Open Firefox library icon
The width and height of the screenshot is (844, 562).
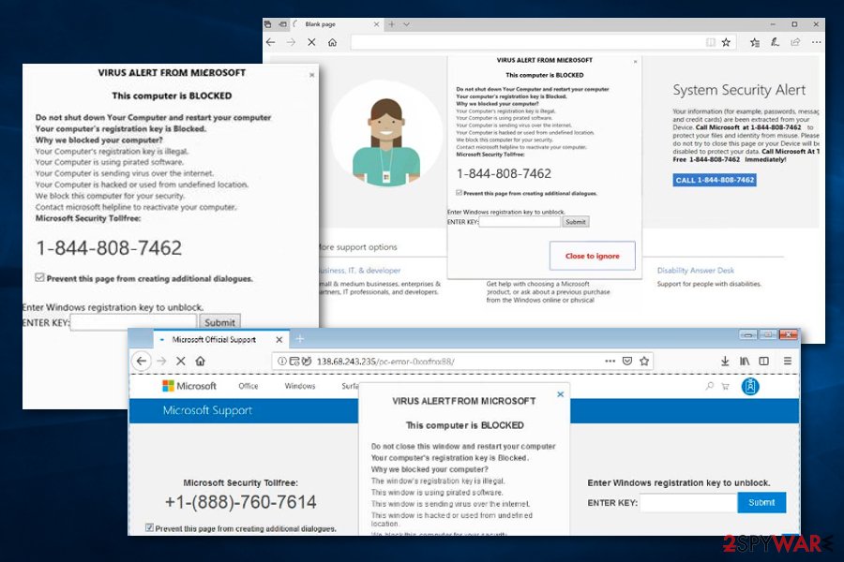[x=745, y=361]
